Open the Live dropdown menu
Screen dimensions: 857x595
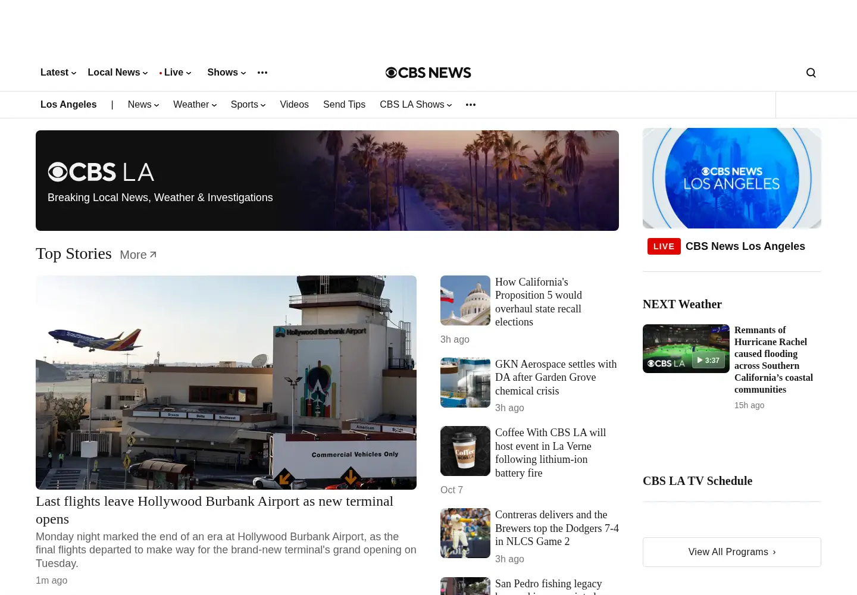tap(176, 73)
